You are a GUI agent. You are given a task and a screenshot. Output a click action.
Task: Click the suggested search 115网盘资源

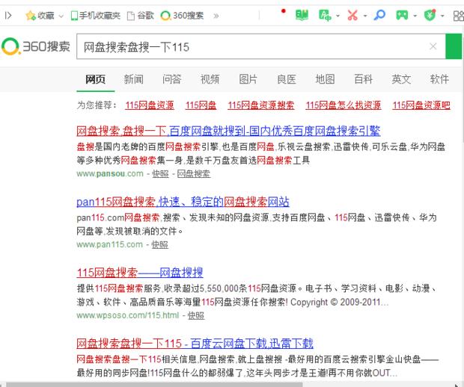pyautogui.click(x=150, y=105)
